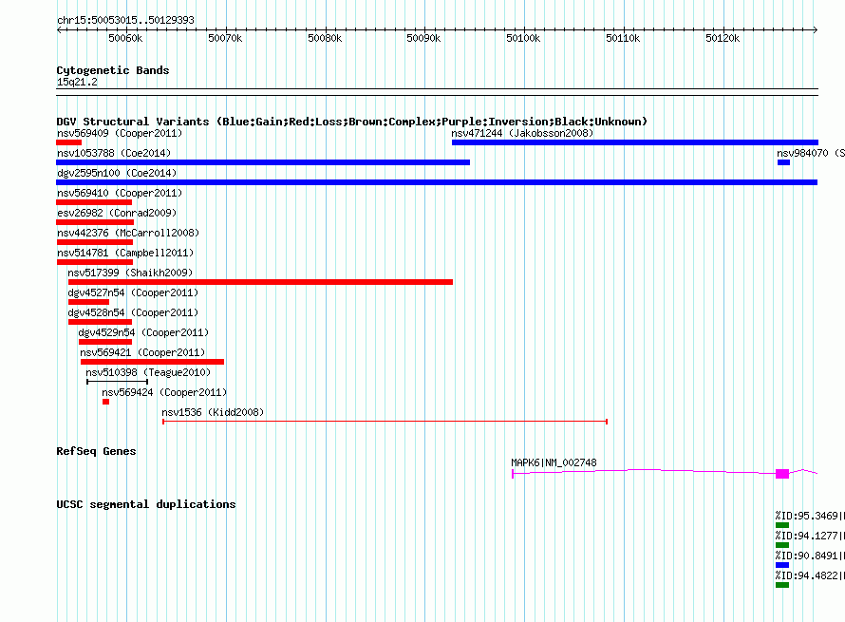The image size is (845, 622).
Task: Click the blue nsv471244 gain bar
Action: pos(635,142)
